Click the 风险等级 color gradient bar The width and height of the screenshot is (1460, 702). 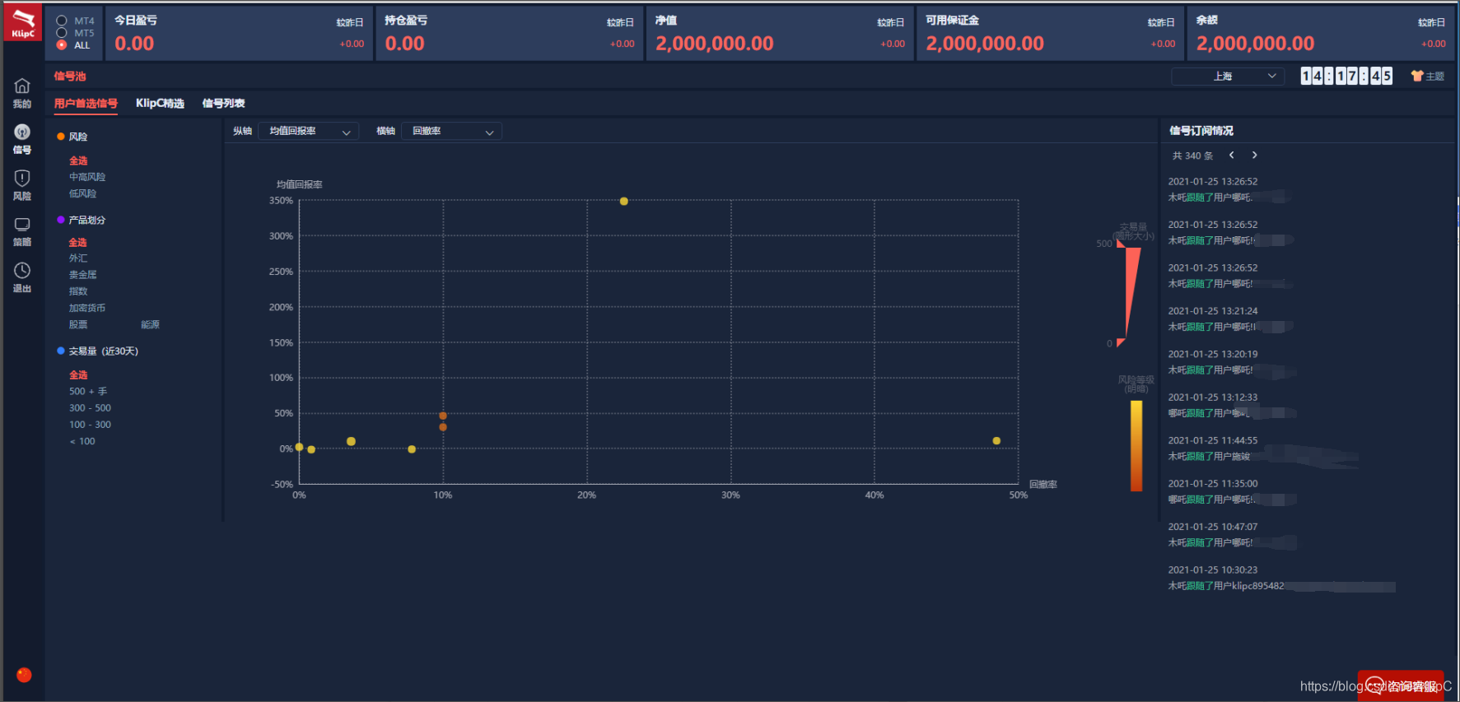(1136, 445)
